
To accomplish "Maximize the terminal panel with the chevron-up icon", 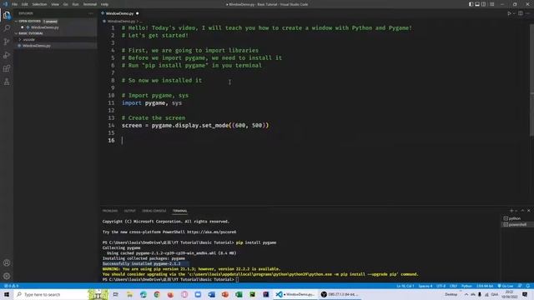I will pos(522,211).
